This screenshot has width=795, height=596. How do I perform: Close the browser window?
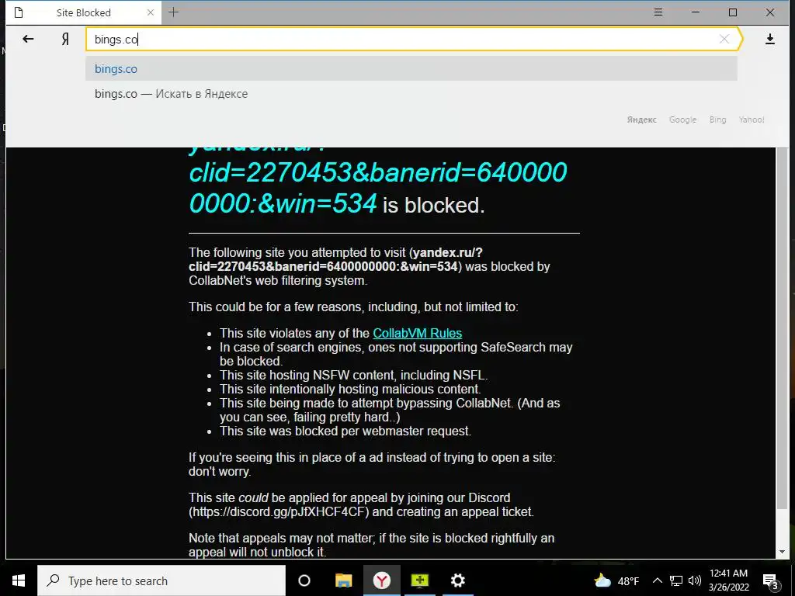pos(770,12)
